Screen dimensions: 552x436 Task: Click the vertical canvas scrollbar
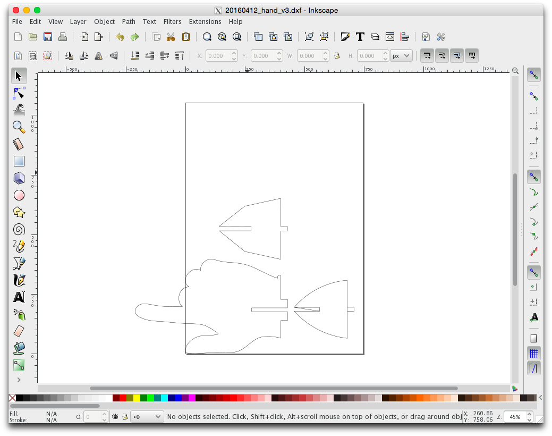tap(515, 229)
